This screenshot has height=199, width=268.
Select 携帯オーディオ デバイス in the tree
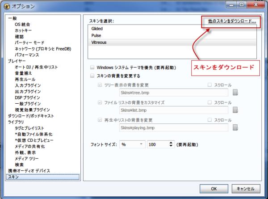click(x=29, y=170)
